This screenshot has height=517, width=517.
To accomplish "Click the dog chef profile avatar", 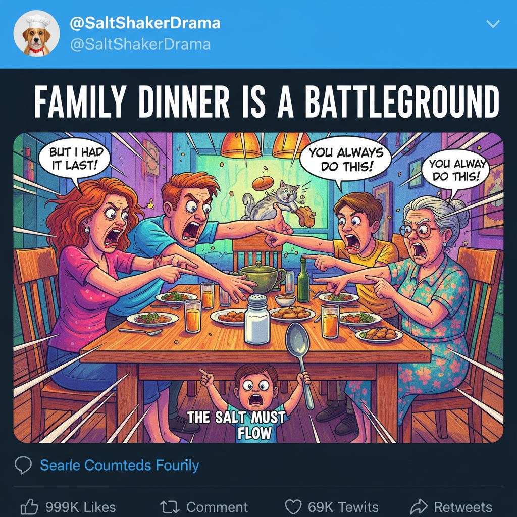I will click(x=37, y=33).
